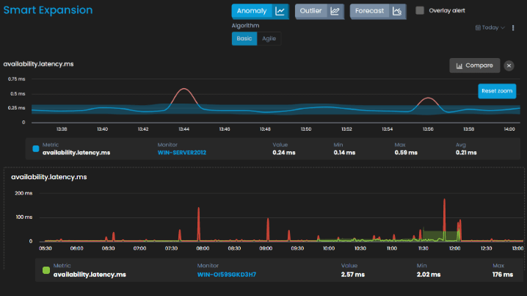527x296 pixels.
Task: Click the Anomaly chart icon
Action: click(x=280, y=11)
